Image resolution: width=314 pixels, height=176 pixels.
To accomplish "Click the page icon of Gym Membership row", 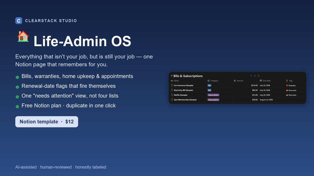I will point(172,100).
